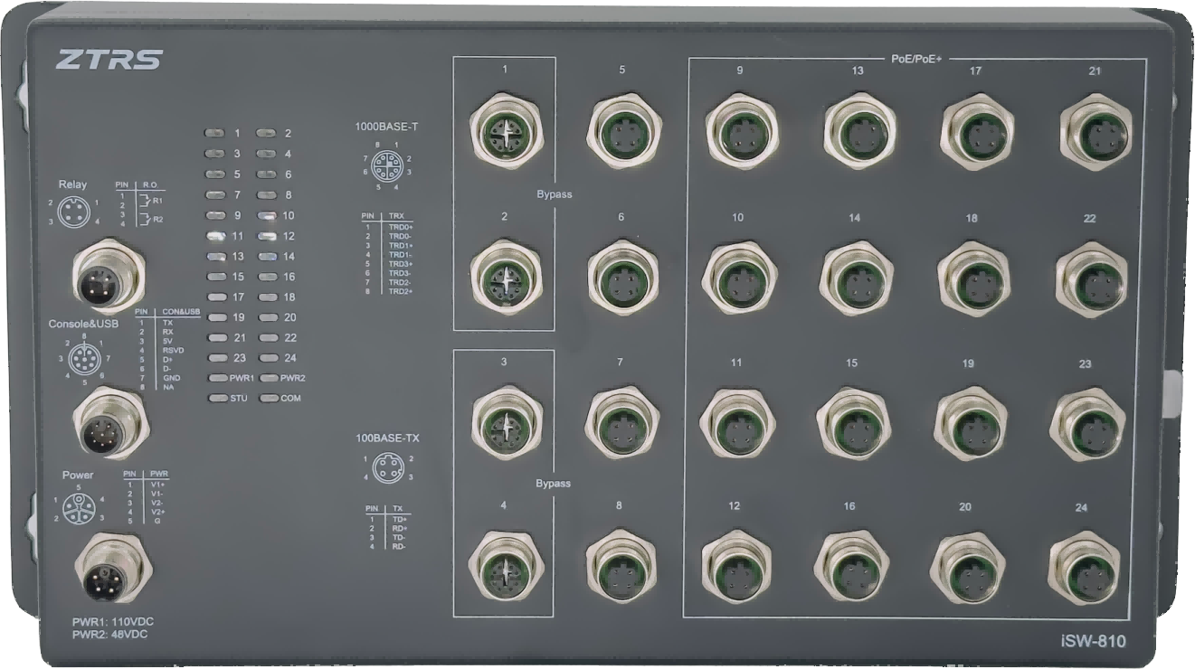The image size is (1195, 669).
Task: Select PoE port 21 connector
Action: 1096,130
